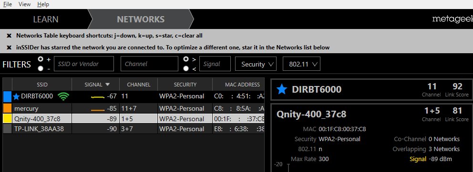Switch to the NETWORKS tab
The height and width of the screenshot is (172, 473).
click(x=141, y=19)
